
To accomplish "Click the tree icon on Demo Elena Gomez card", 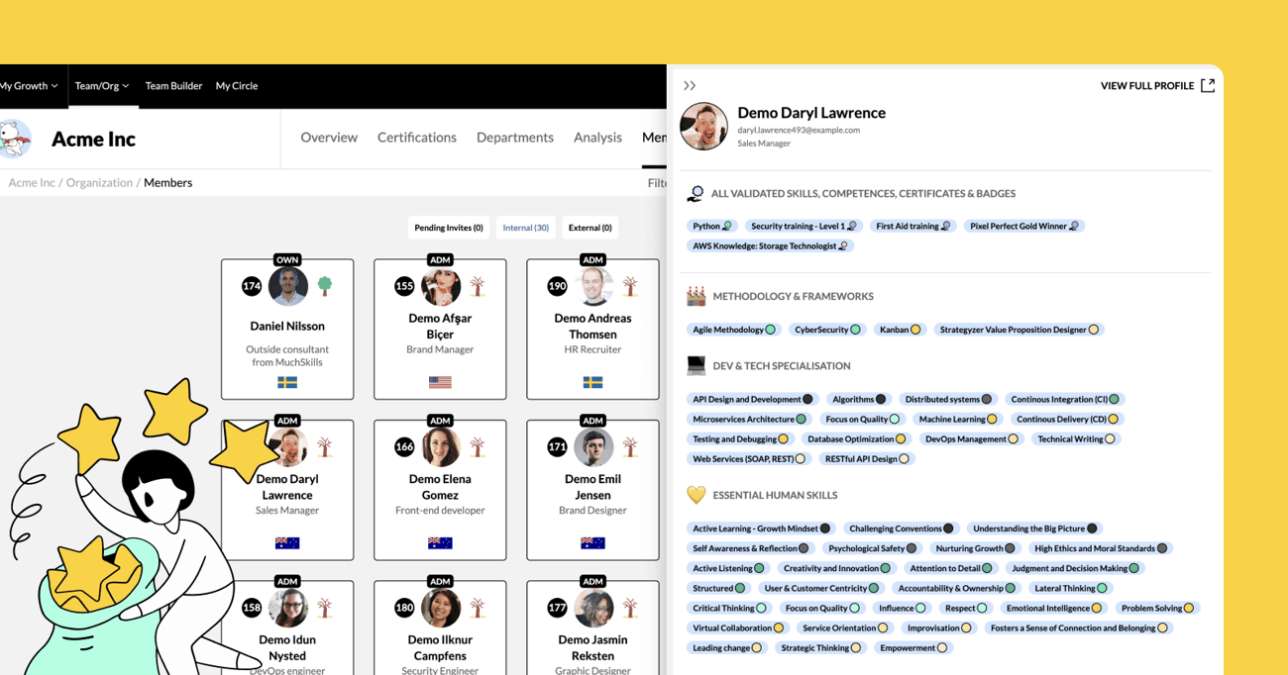I will [478, 447].
